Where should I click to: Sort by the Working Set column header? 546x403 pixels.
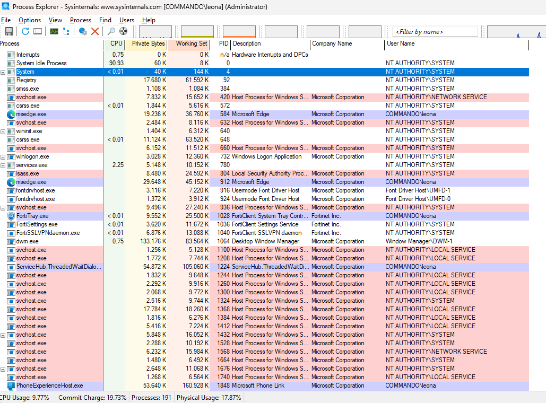tap(191, 43)
